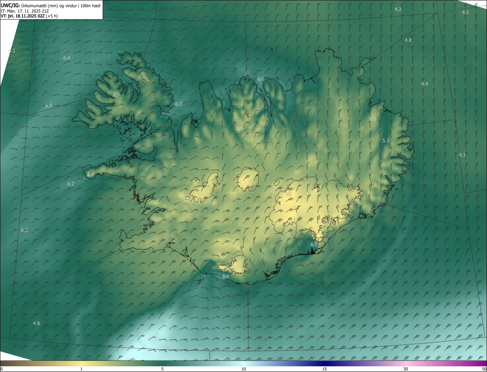Click the 6.0 value on the southeast coast

[314, 244]
